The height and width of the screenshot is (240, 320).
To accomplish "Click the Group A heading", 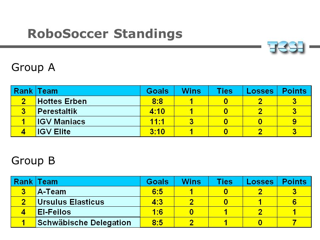I will (x=33, y=68).
